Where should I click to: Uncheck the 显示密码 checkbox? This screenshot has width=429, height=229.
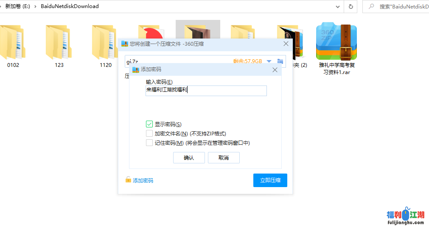coord(149,124)
